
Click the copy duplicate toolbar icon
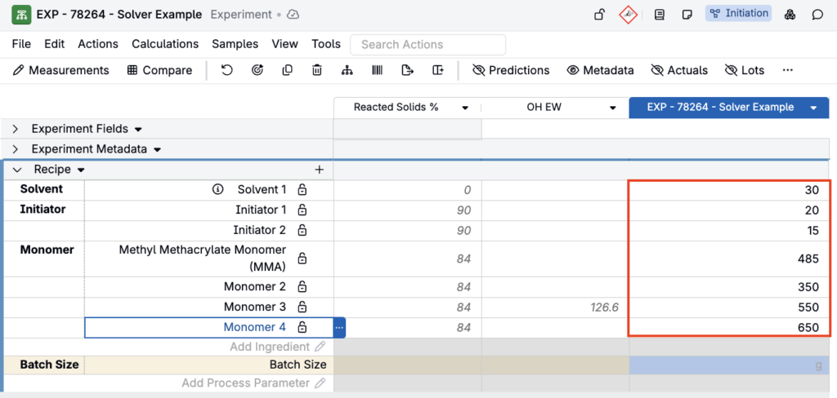click(x=287, y=70)
